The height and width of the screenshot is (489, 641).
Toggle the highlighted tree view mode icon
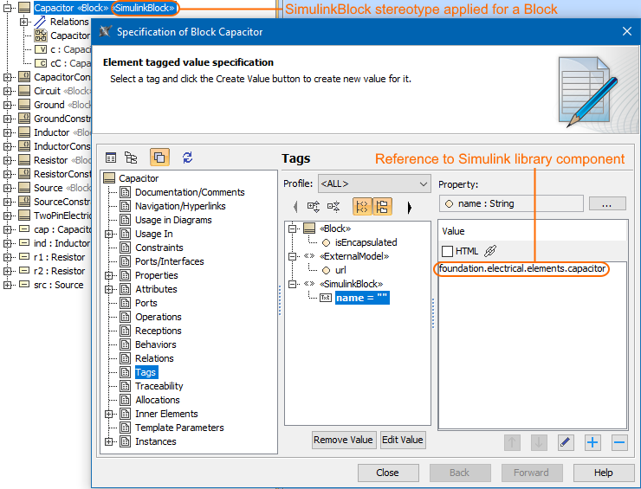tap(159, 158)
